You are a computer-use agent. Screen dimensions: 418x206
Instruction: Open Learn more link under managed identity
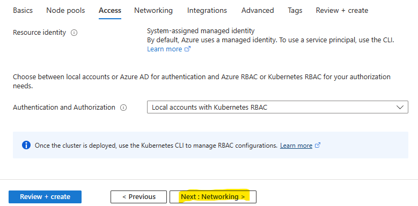point(165,49)
